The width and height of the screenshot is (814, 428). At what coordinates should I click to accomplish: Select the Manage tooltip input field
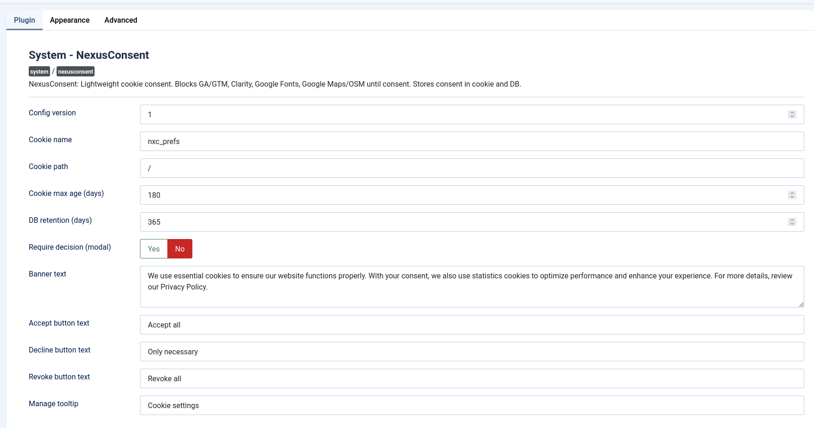pos(471,405)
